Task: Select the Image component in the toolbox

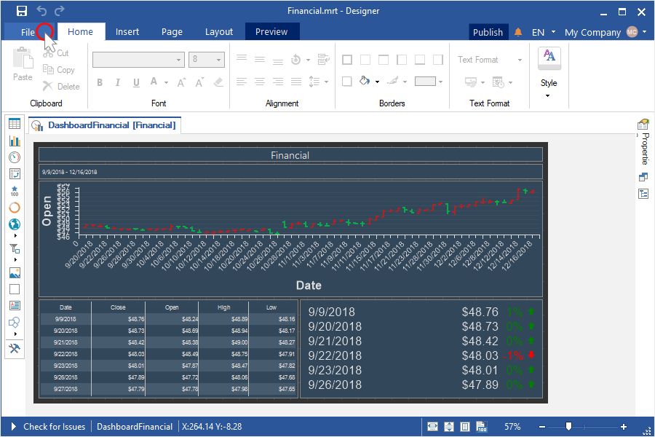Action: [x=15, y=273]
